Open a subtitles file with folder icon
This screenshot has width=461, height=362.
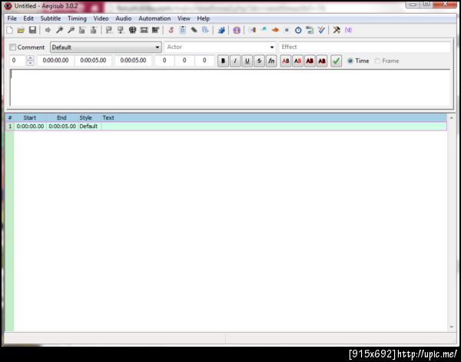coord(21,30)
